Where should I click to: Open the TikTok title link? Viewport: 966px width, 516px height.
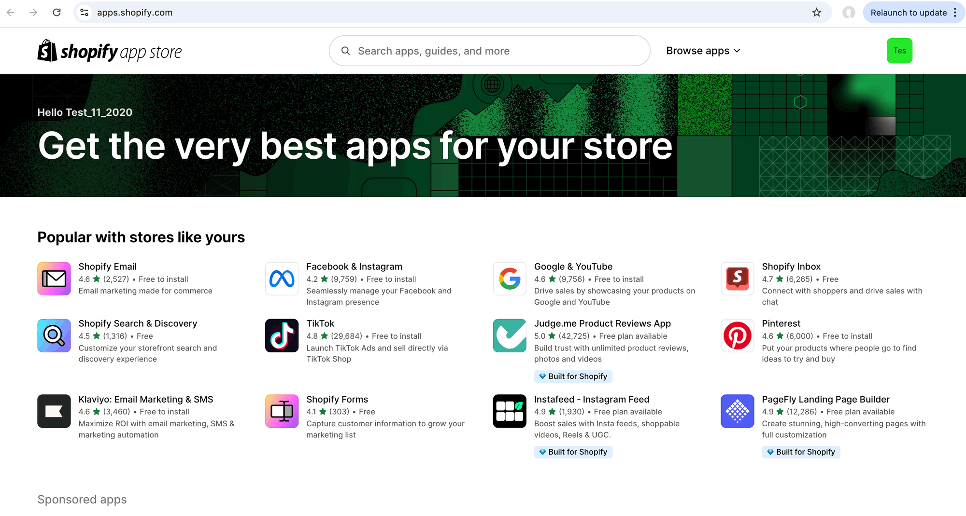click(x=320, y=323)
